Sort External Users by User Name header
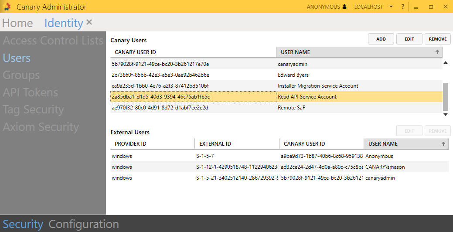453x232 pixels. tap(405, 143)
